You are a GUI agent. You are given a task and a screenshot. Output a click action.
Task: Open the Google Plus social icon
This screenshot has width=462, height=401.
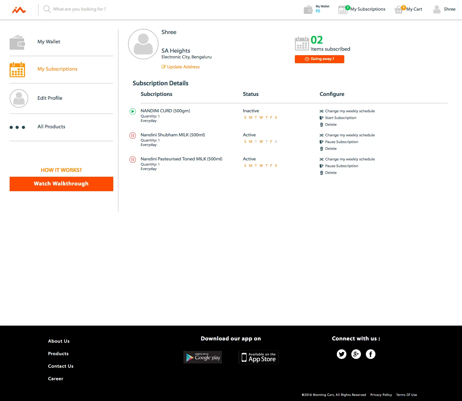tap(356, 354)
